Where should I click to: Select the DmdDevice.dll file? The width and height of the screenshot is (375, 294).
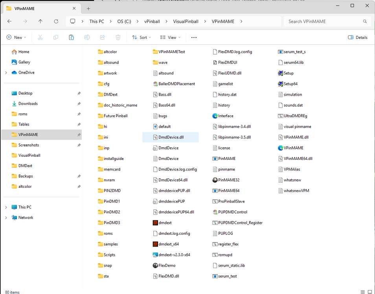click(171, 137)
